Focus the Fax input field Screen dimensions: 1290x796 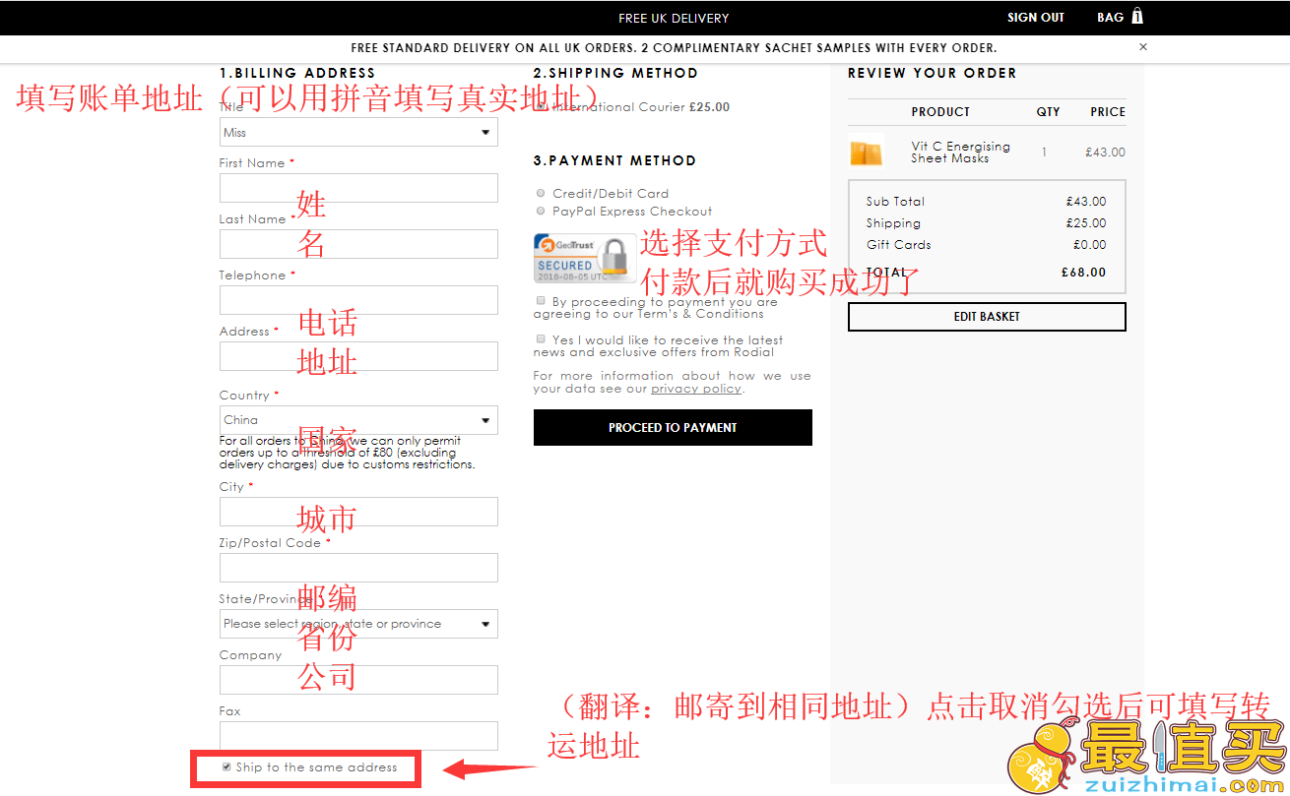[x=358, y=736]
